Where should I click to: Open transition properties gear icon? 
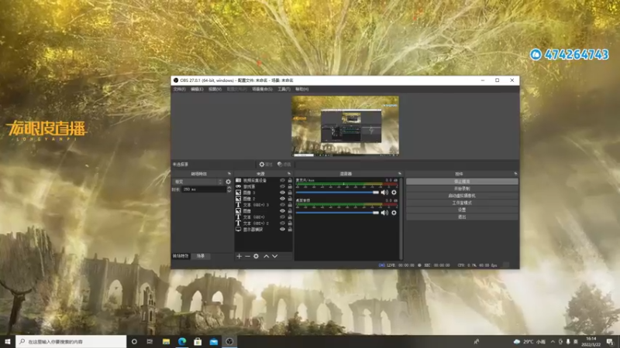pyautogui.click(x=228, y=182)
